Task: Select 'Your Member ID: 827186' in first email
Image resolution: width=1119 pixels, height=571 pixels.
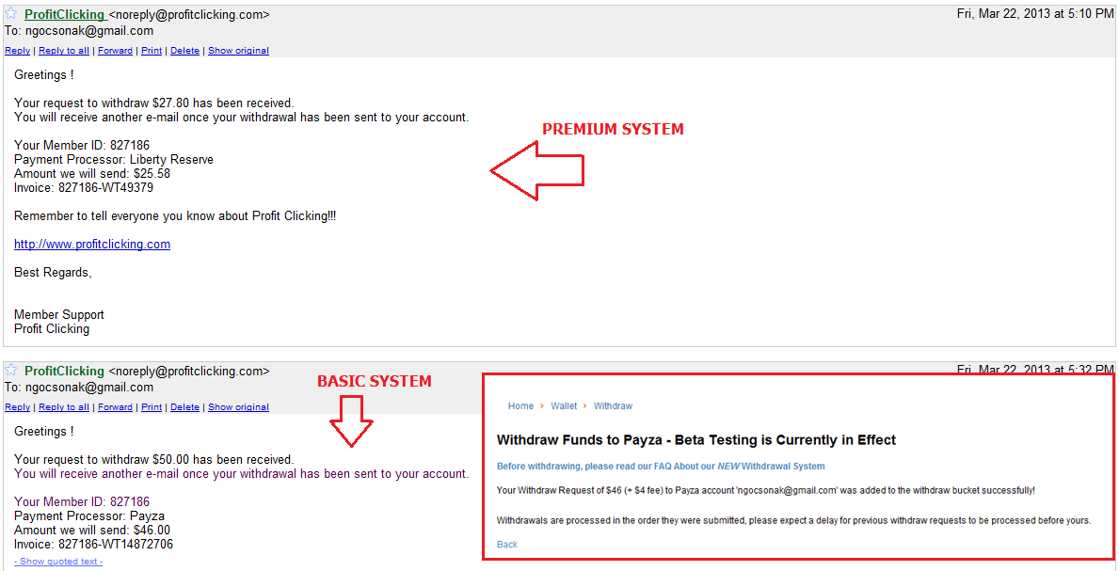Action: tap(82, 145)
